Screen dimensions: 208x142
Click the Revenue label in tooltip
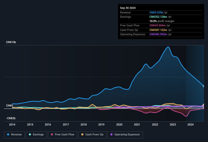125,12
